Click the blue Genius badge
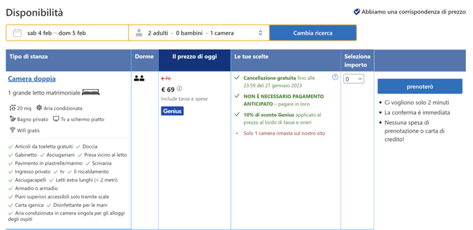The image size is (473, 230). (172, 111)
